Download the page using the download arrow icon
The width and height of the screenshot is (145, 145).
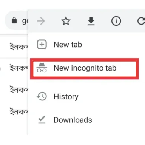click(x=91, y=21)
